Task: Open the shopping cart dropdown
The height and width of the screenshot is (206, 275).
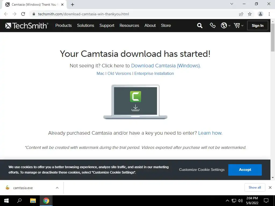Action: pos(238,25)
